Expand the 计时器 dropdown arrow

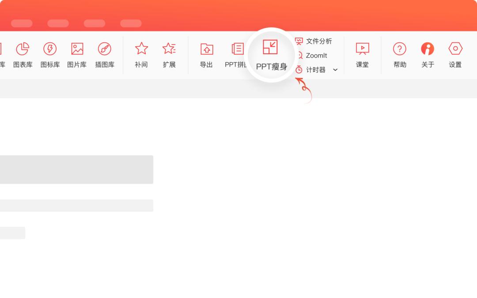pos(335,70)
